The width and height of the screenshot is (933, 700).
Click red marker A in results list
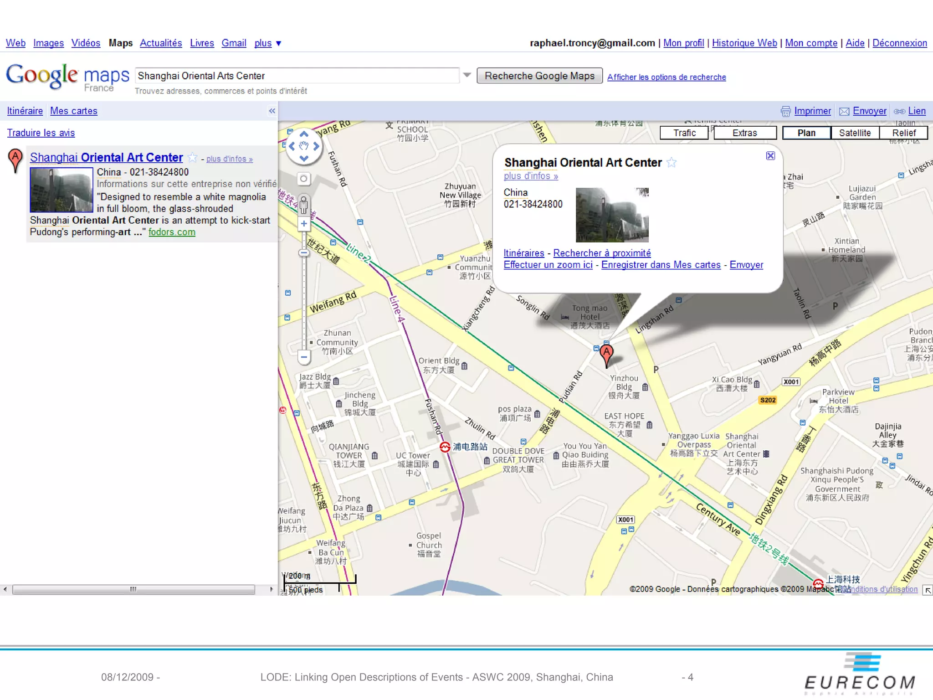point(15,161)
